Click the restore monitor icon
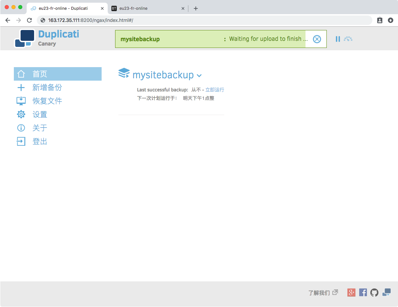 (x=21, y=101)
